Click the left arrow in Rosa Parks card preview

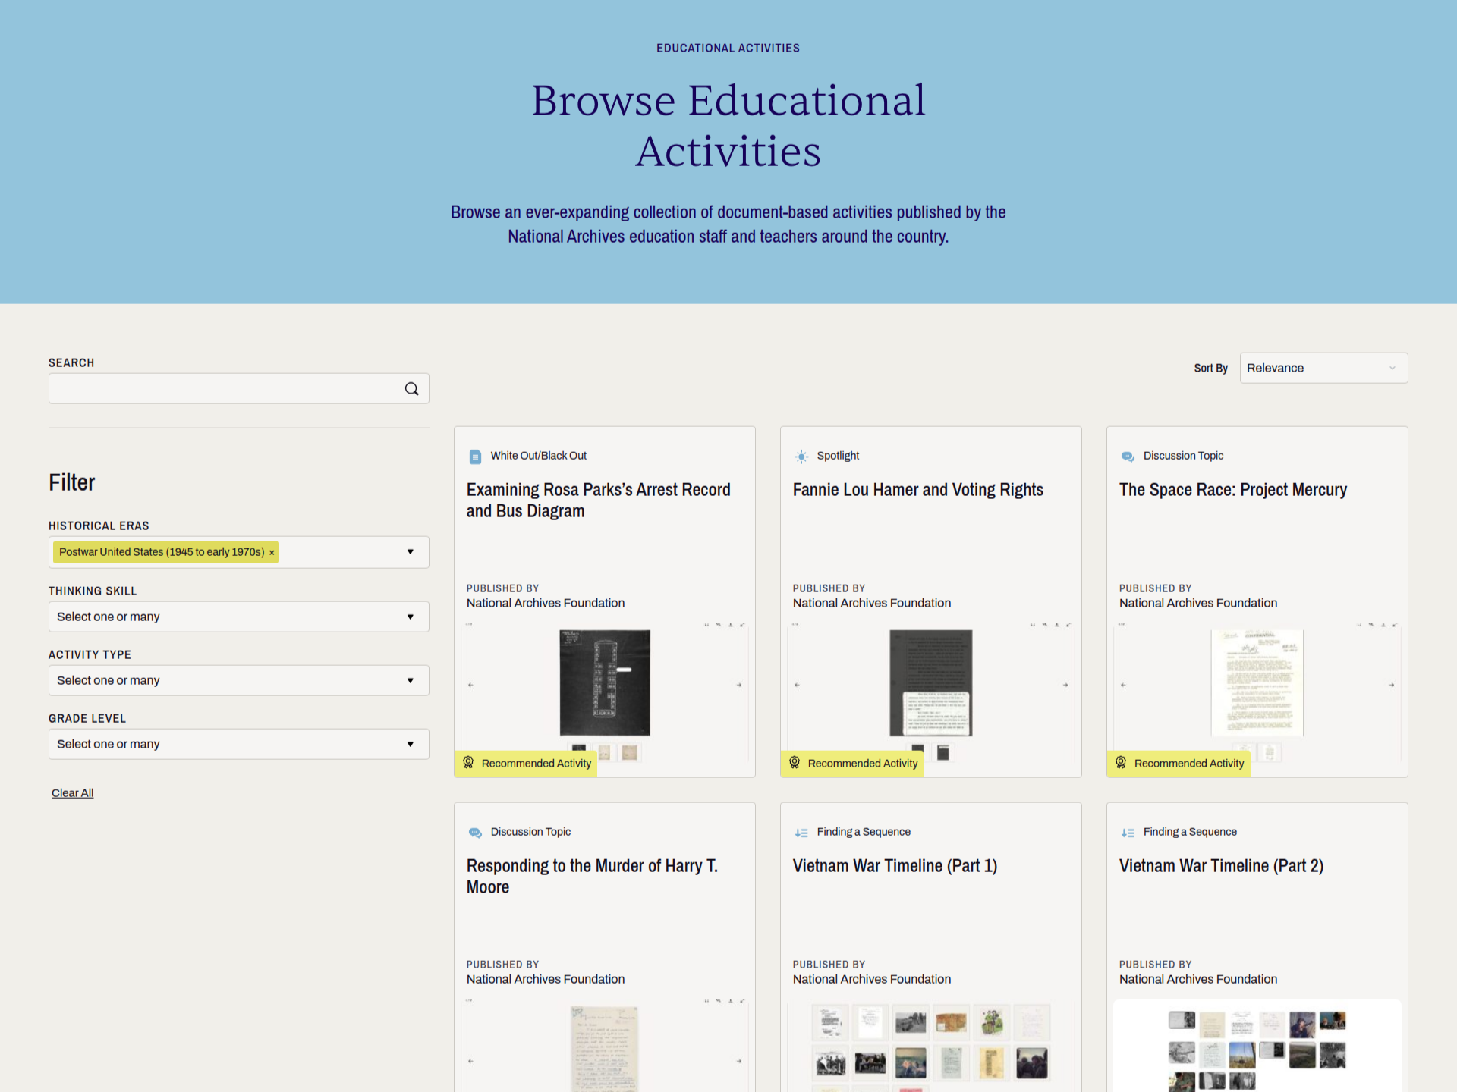coord(470,685)
